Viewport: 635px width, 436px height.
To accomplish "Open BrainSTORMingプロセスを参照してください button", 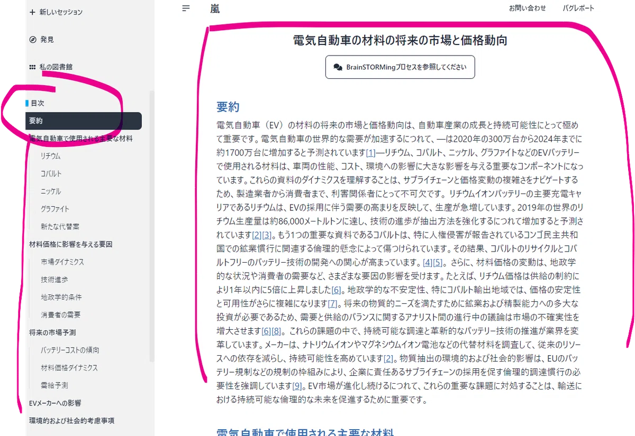I will [x=400, y=67].
